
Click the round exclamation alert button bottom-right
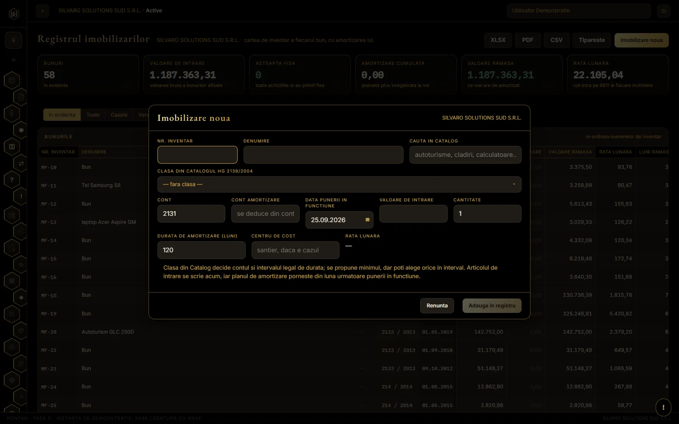[663, 407]
